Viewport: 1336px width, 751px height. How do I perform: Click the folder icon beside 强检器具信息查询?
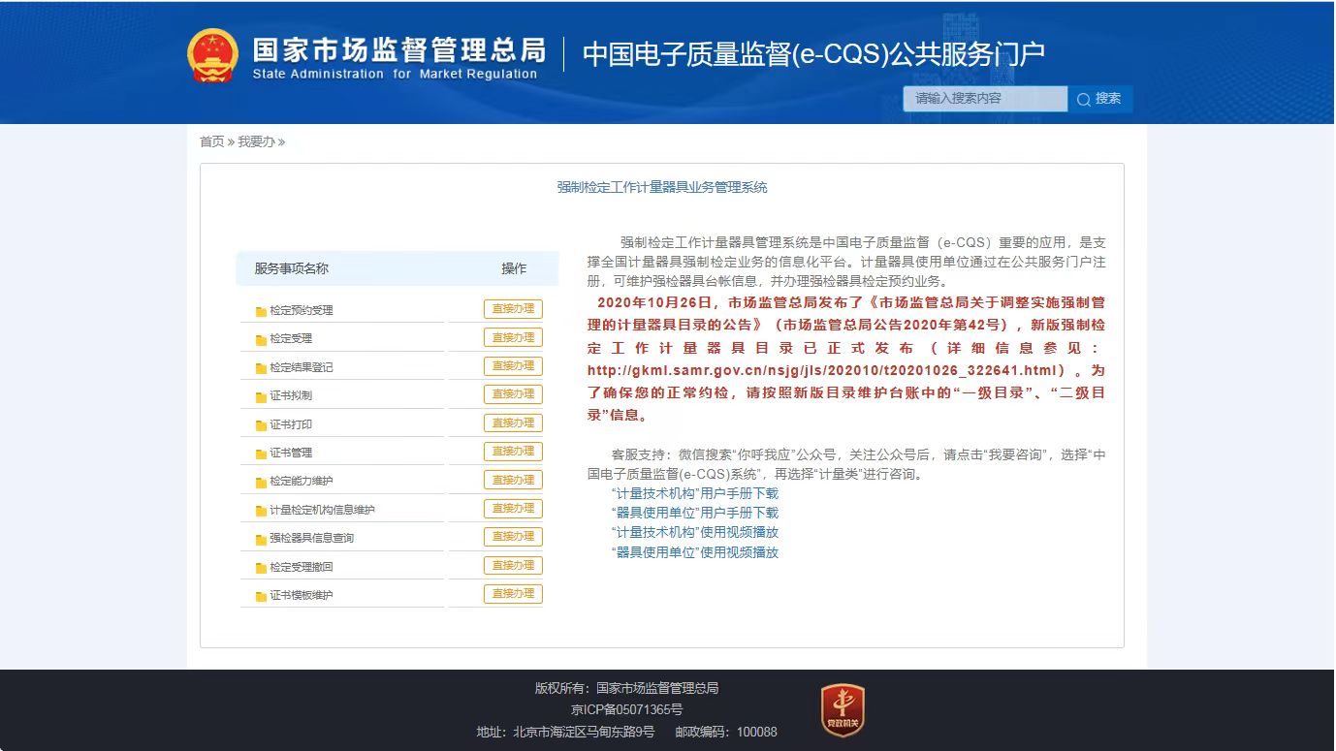pos(261,539)
